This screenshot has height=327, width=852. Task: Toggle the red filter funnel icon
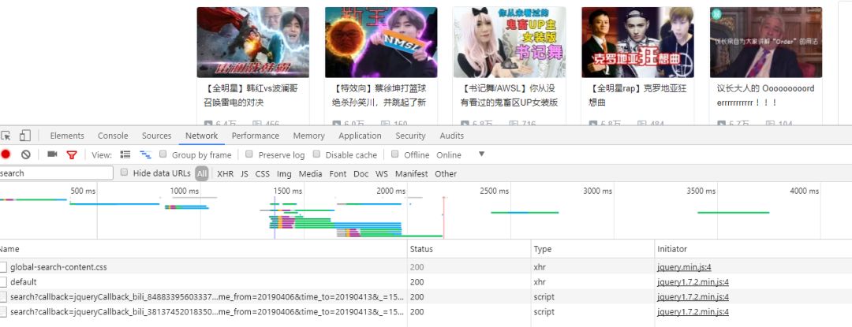[x=72, y=154]
